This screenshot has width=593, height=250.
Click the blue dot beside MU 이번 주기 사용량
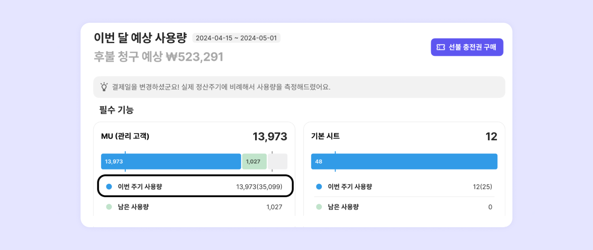click(109, 187)
